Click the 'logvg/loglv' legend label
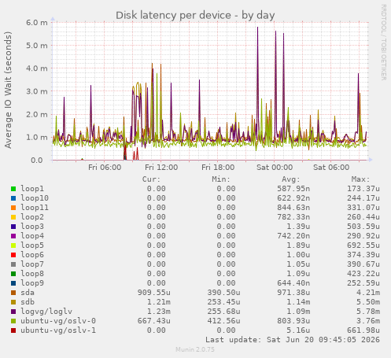391x358 pixels. tap(46, 312)
